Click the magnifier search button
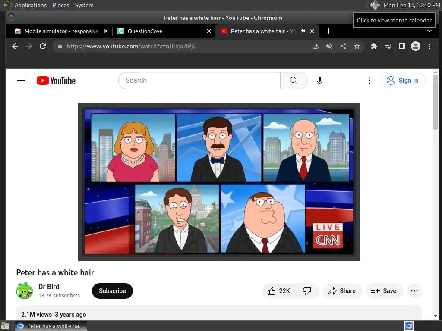The image size is (442, 331). tap(294, 81)
